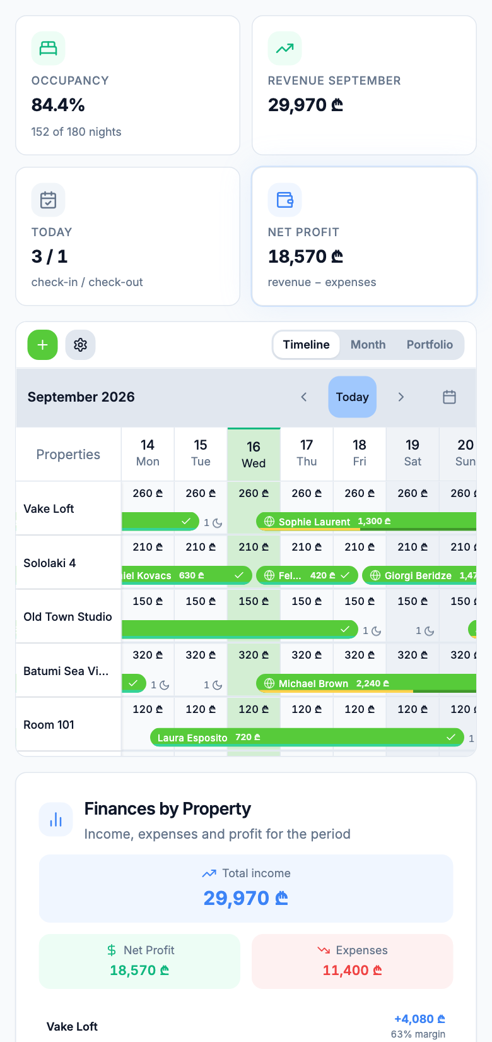492x1042 pixels.
Task: Click the green plus add-booking button
Action: (x=43, y=345)
